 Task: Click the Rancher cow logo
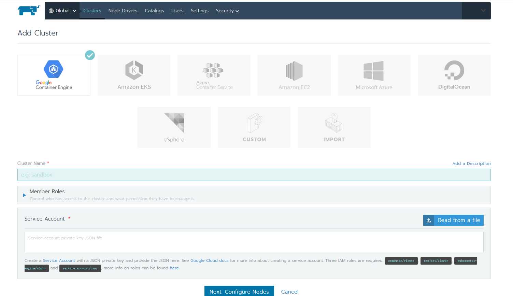pos(29,10)
